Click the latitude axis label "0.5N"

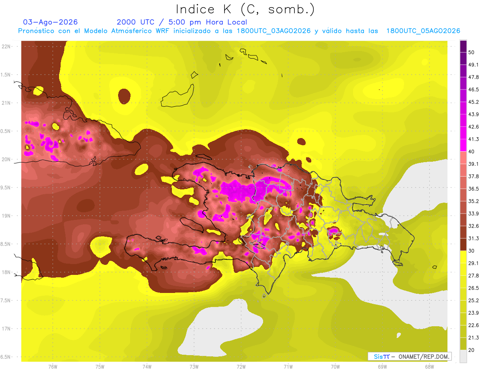pos(5,131)
